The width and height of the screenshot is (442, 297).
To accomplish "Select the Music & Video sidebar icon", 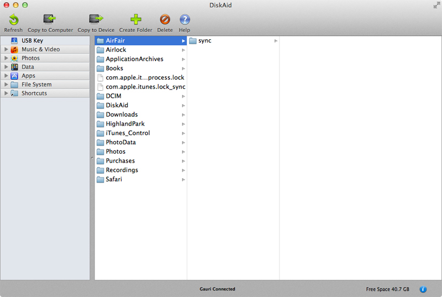I will 14,49.
